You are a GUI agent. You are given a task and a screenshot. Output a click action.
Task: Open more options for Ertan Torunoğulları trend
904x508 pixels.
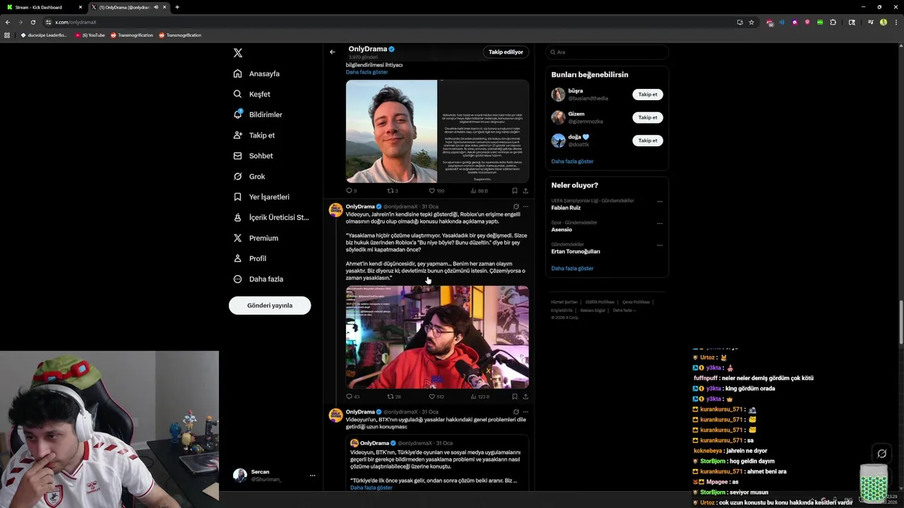pos(660,246)
